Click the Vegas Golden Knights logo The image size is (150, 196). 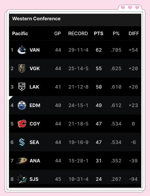point(22,68)
